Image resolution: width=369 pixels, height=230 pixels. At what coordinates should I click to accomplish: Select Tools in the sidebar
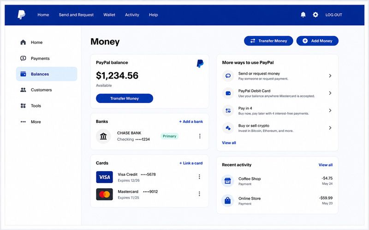[x=47, y=106]
